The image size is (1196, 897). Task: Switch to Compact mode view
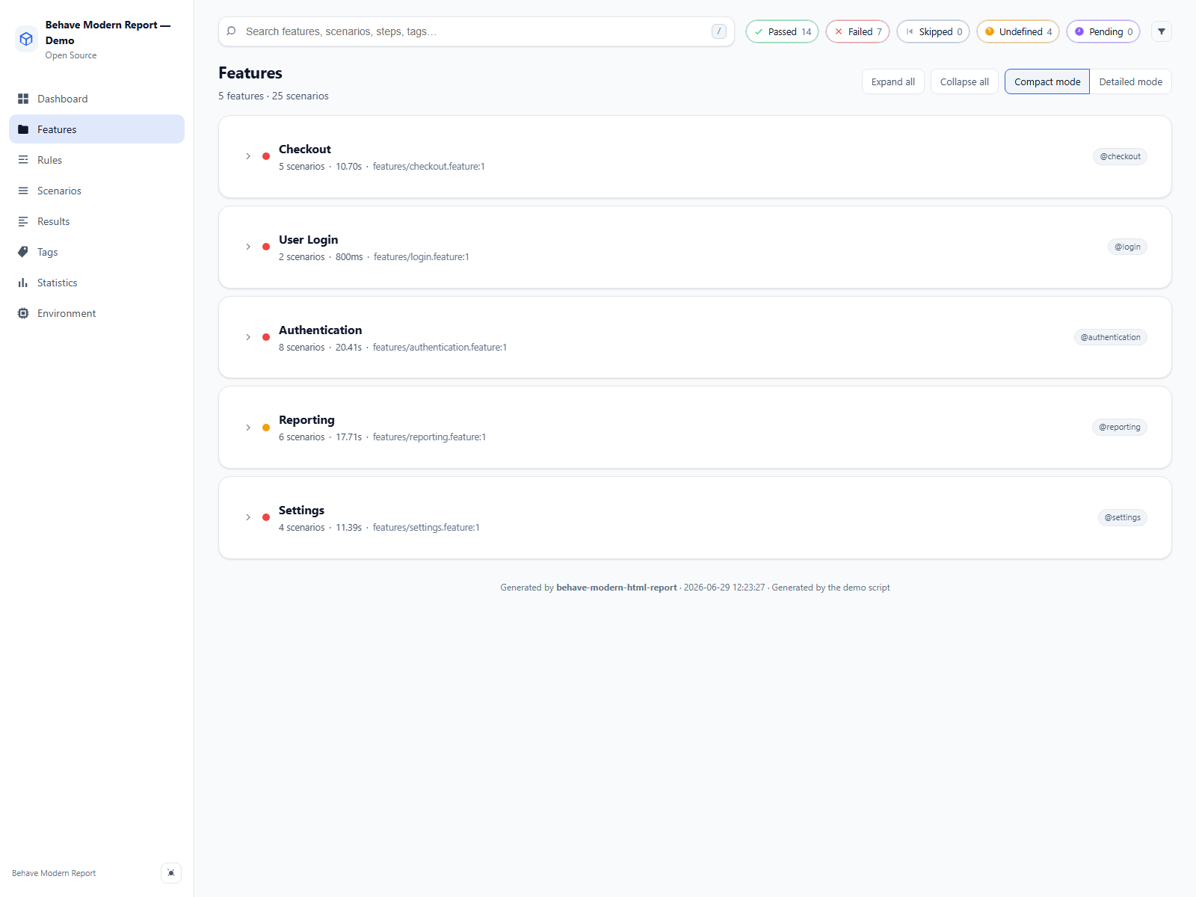point(1047,81)
